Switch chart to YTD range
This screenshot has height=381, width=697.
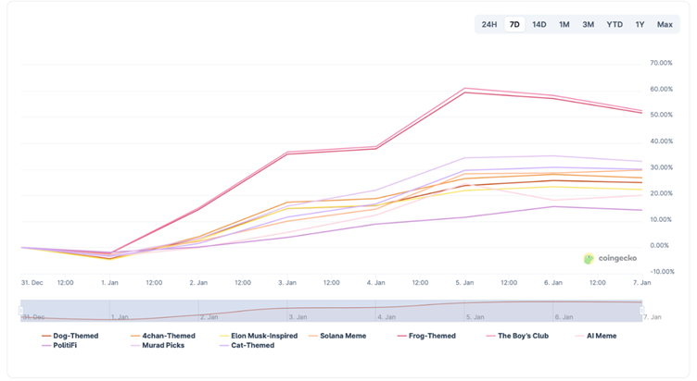point(615,24)
